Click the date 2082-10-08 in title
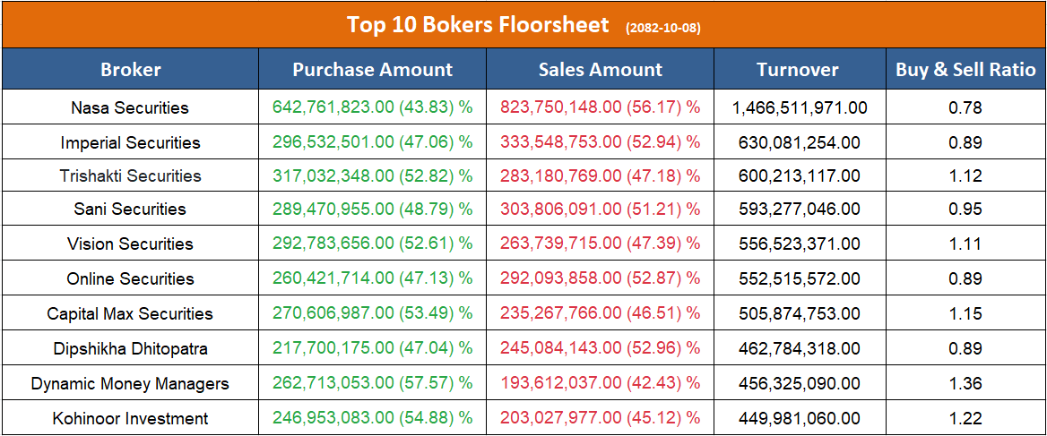Viewport: 1047px width, 436px height. [x=663, y=28]
